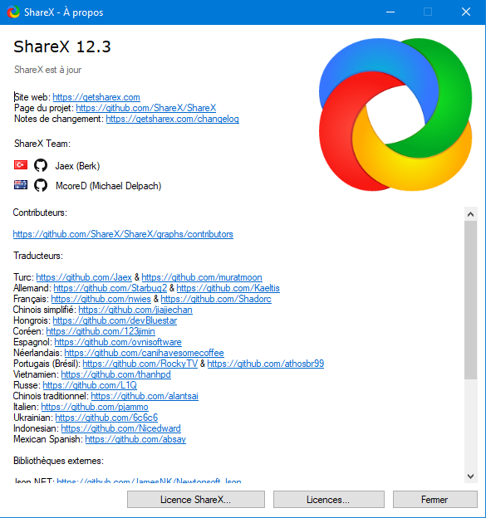This screenshot has width=486, height=518.
Task: Open the github.com/devBluestar link
Action: point(115,320)
